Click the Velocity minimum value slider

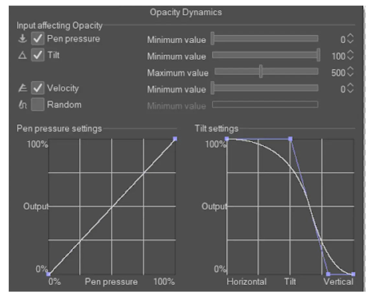[x=265, y=88]
